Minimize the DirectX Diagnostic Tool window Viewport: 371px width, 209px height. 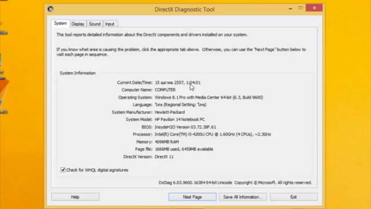tap(291, 8)
